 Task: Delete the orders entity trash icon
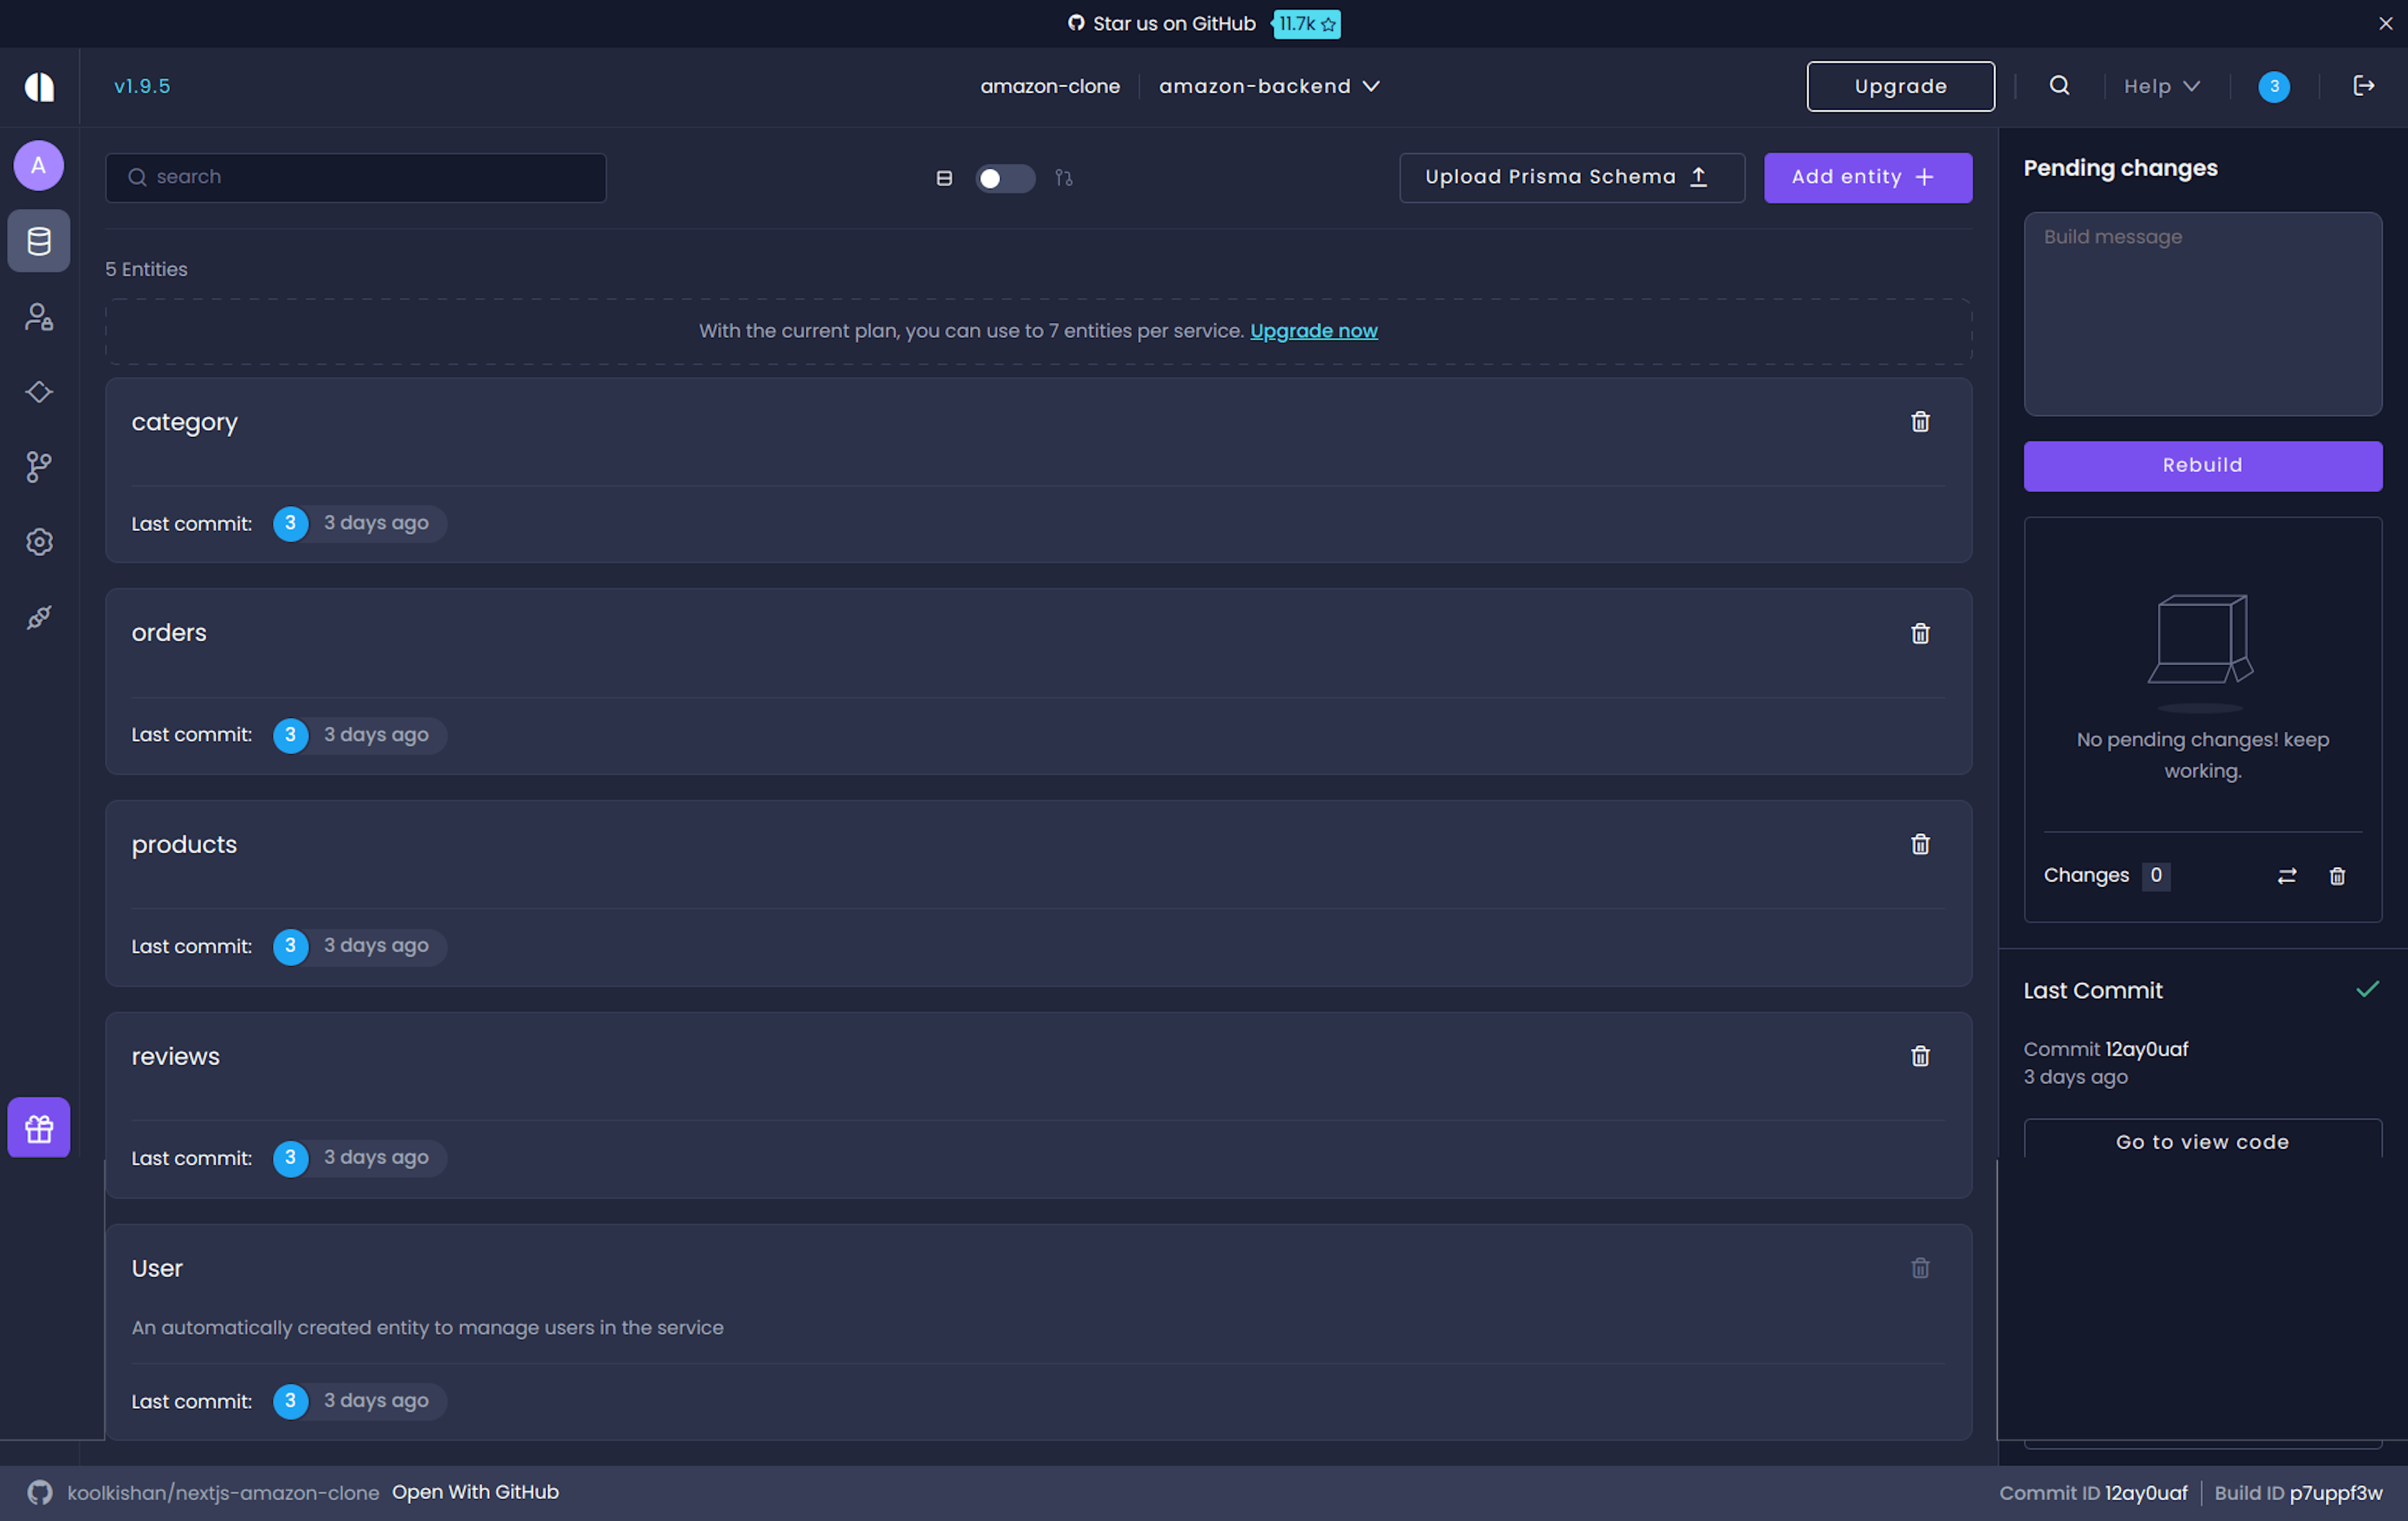pyautogui.click(x=1920, y=633)
